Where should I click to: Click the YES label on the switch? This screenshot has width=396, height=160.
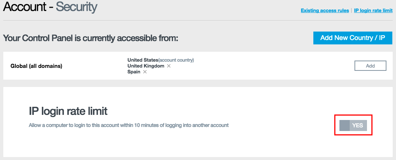pos(357,126)
